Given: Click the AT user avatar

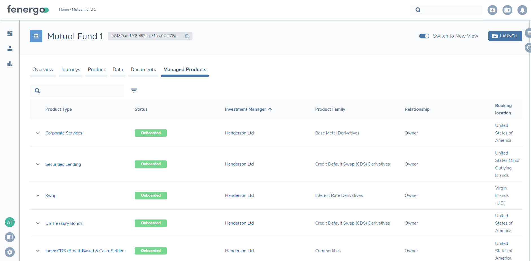Looking at the screenshot, I should (10, 222).
